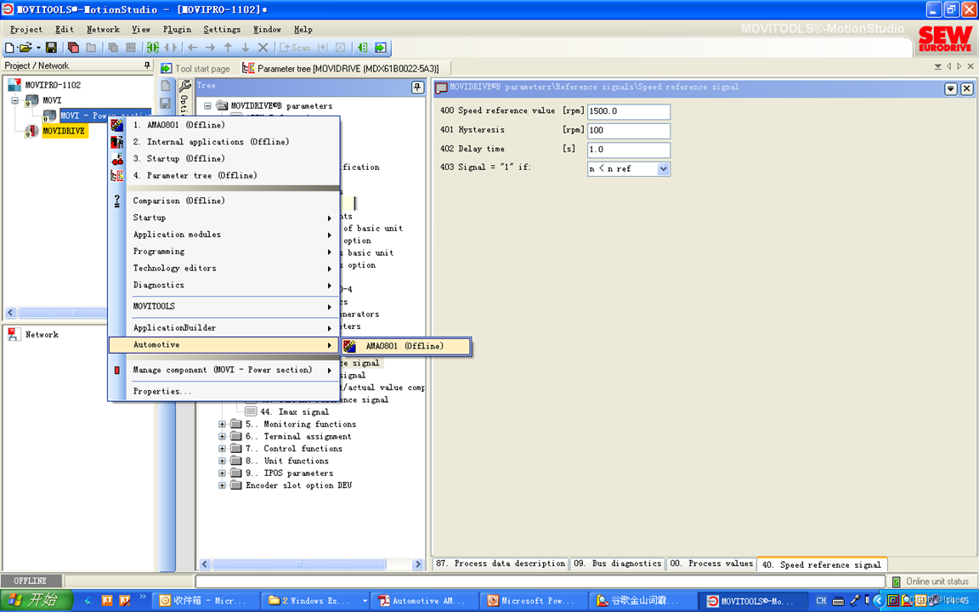Switch to Tool start page tab
The image size is (979, 612).
(x=195, y=69)
